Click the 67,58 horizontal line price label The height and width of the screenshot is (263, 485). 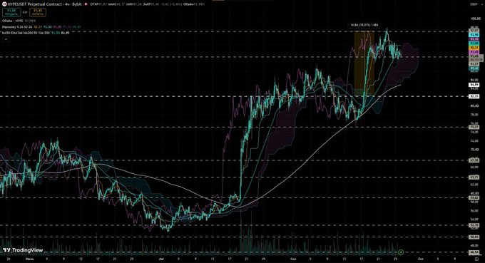point(474,160)
